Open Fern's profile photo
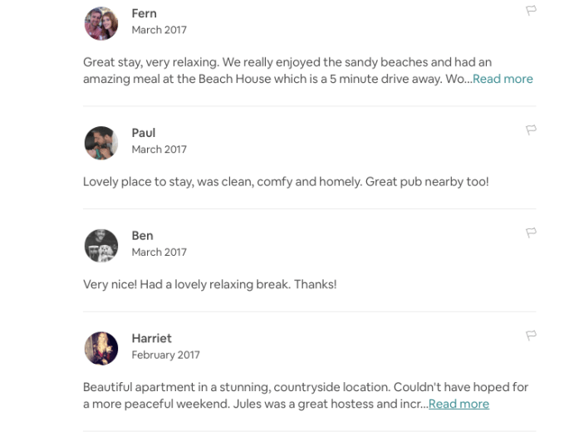 coord(101,23)
